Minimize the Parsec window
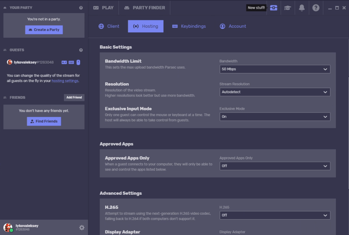 [330, 8]
